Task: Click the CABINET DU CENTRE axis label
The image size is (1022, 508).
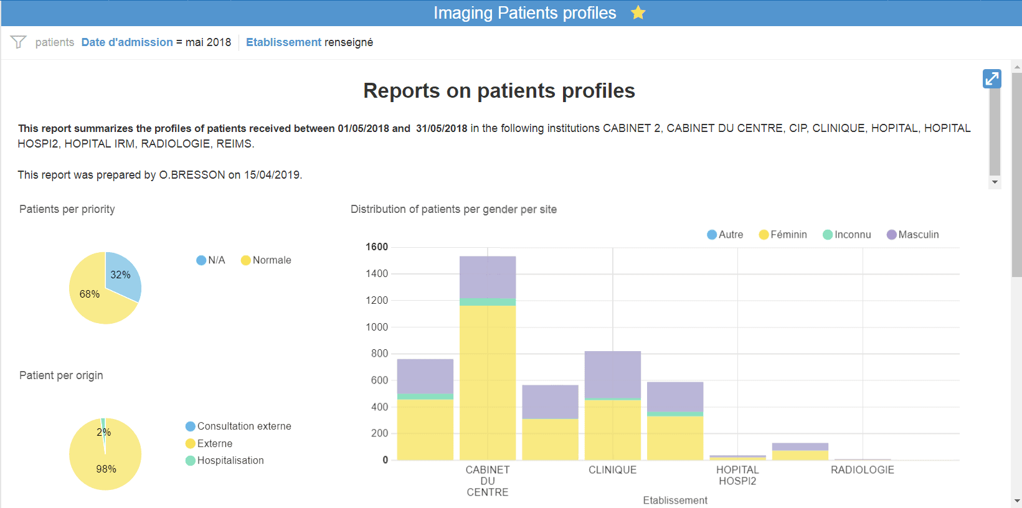Action: pyautogui.click(x=488, y=481)
